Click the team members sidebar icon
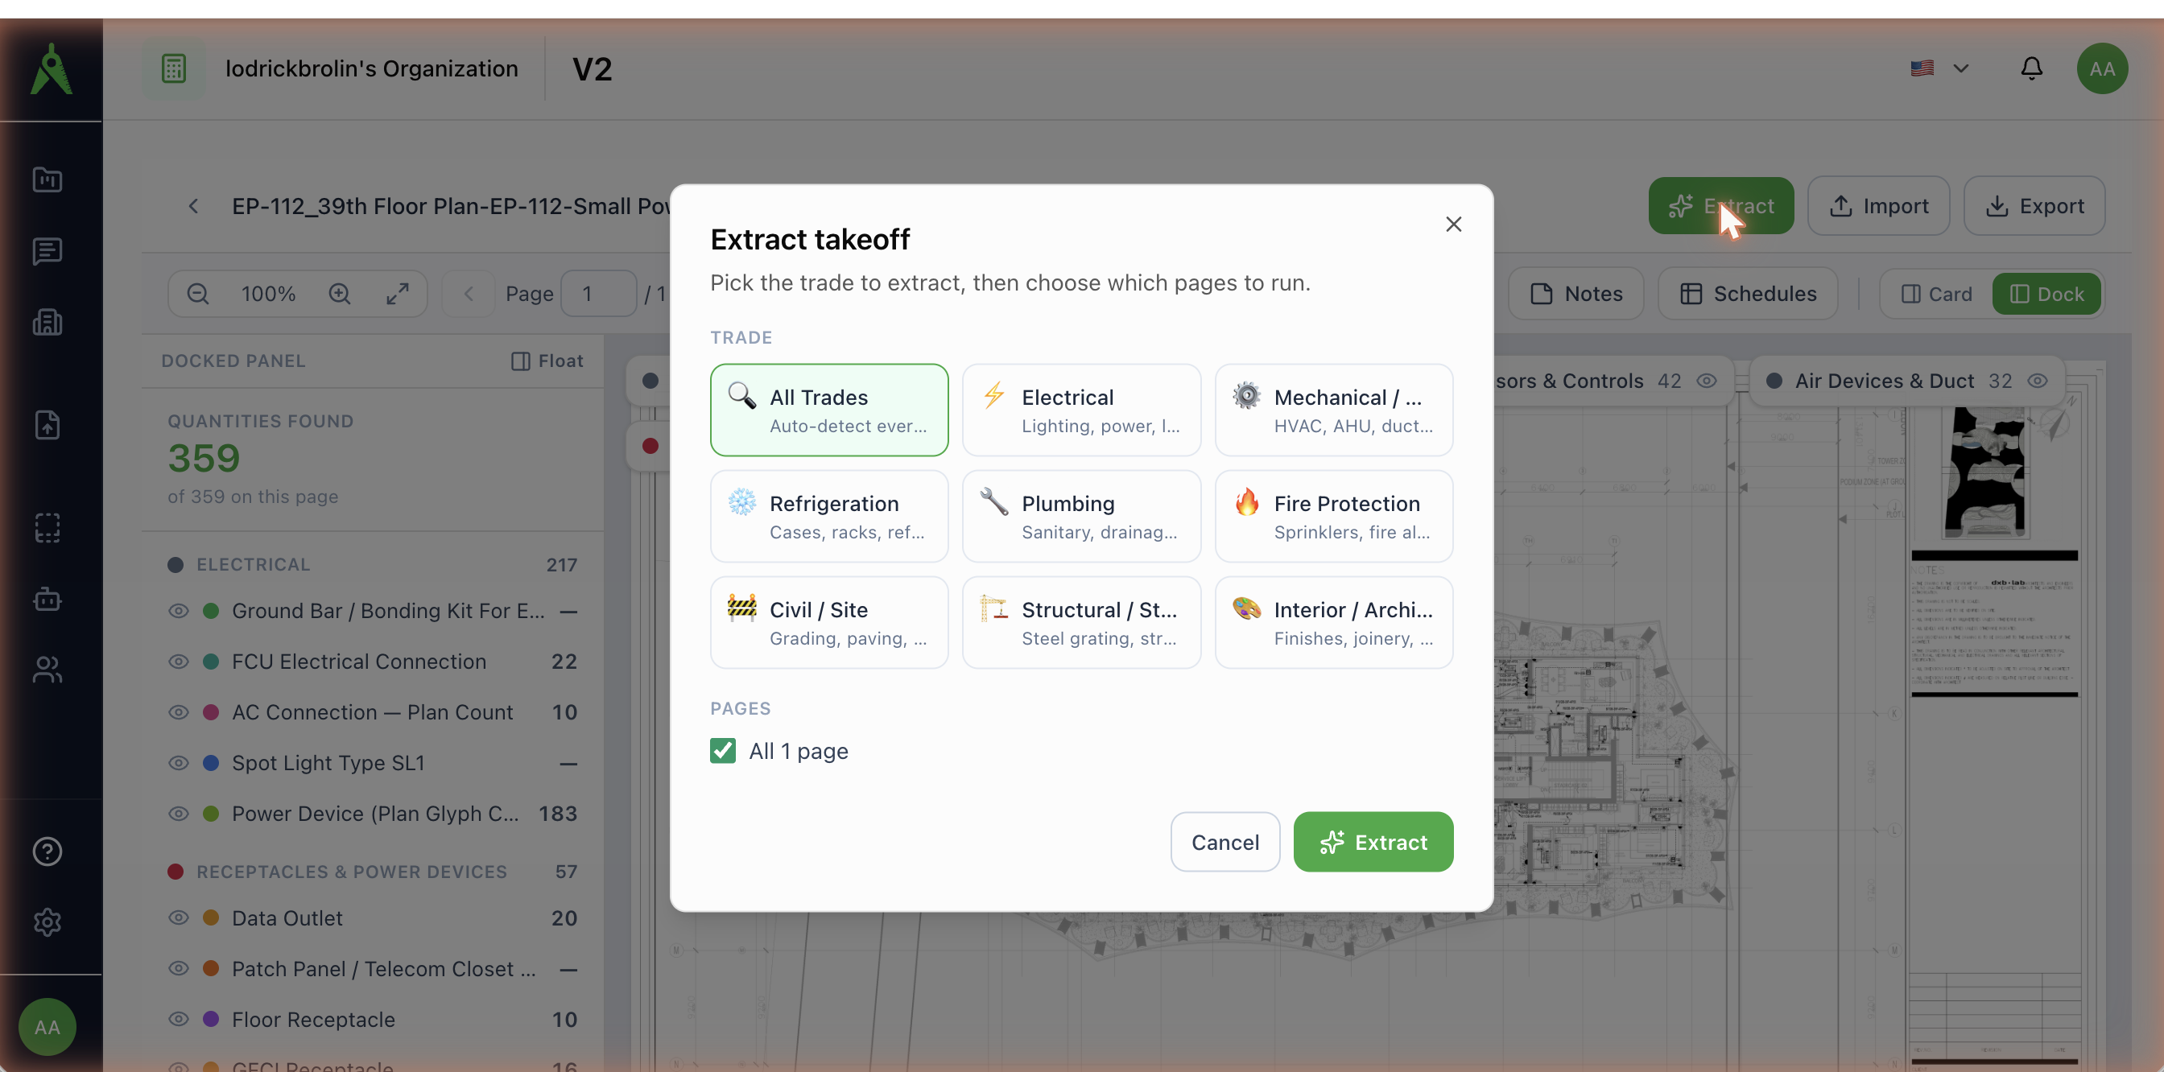Screen dimensions: 2164x1072 47,670
